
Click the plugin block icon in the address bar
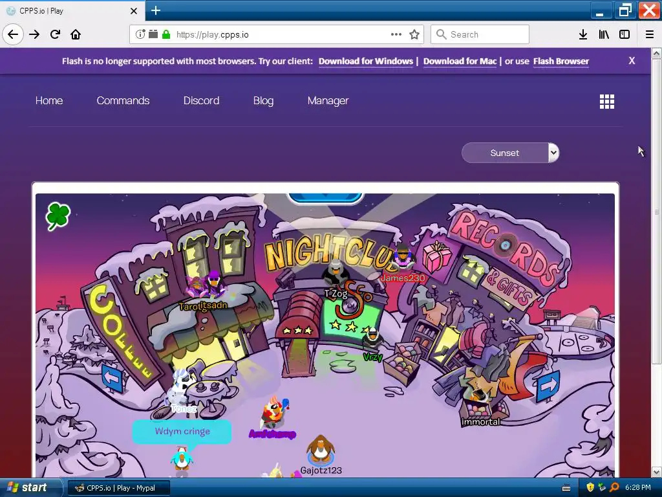point(153,34)
